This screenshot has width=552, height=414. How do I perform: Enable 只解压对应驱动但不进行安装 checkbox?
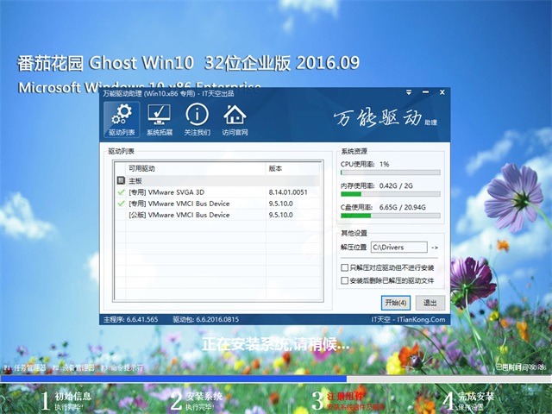click(x=345, y=268)
